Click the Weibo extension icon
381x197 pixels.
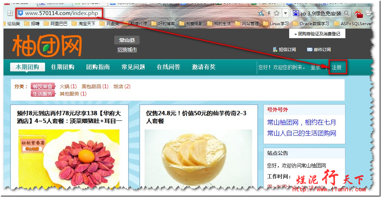pos(359,14)
